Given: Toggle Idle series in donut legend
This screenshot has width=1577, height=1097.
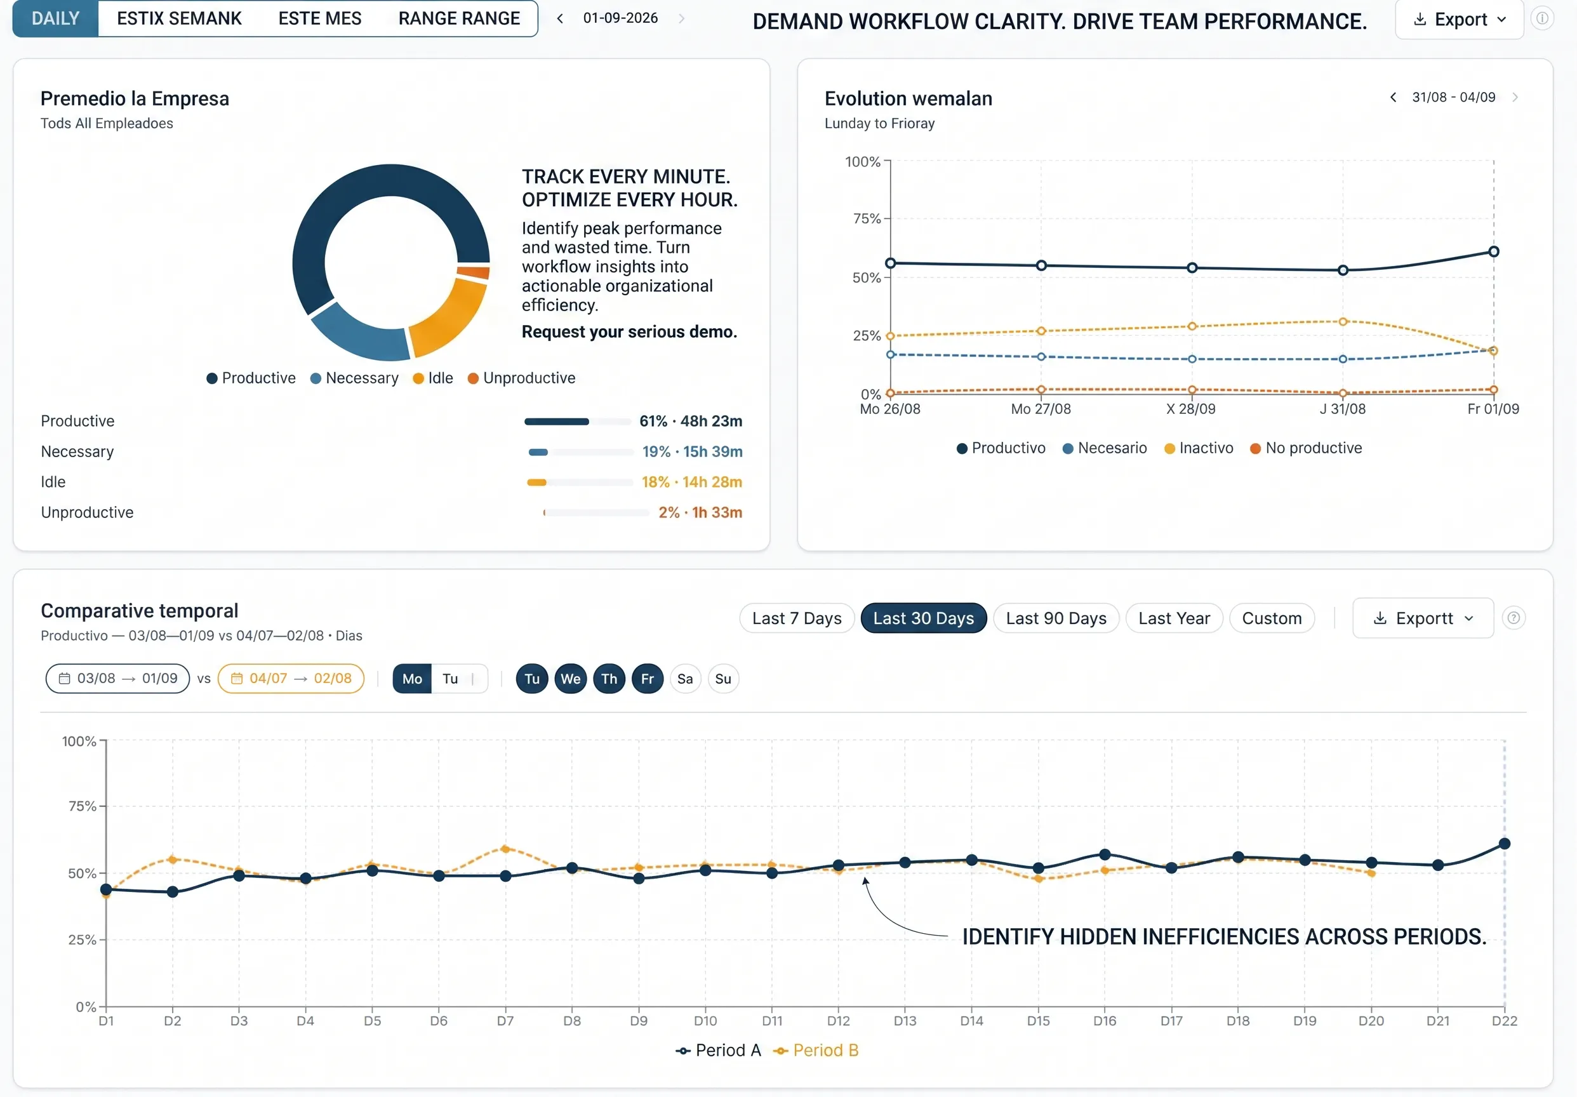Looking at the screenshot, I should (x=433, y=378).
